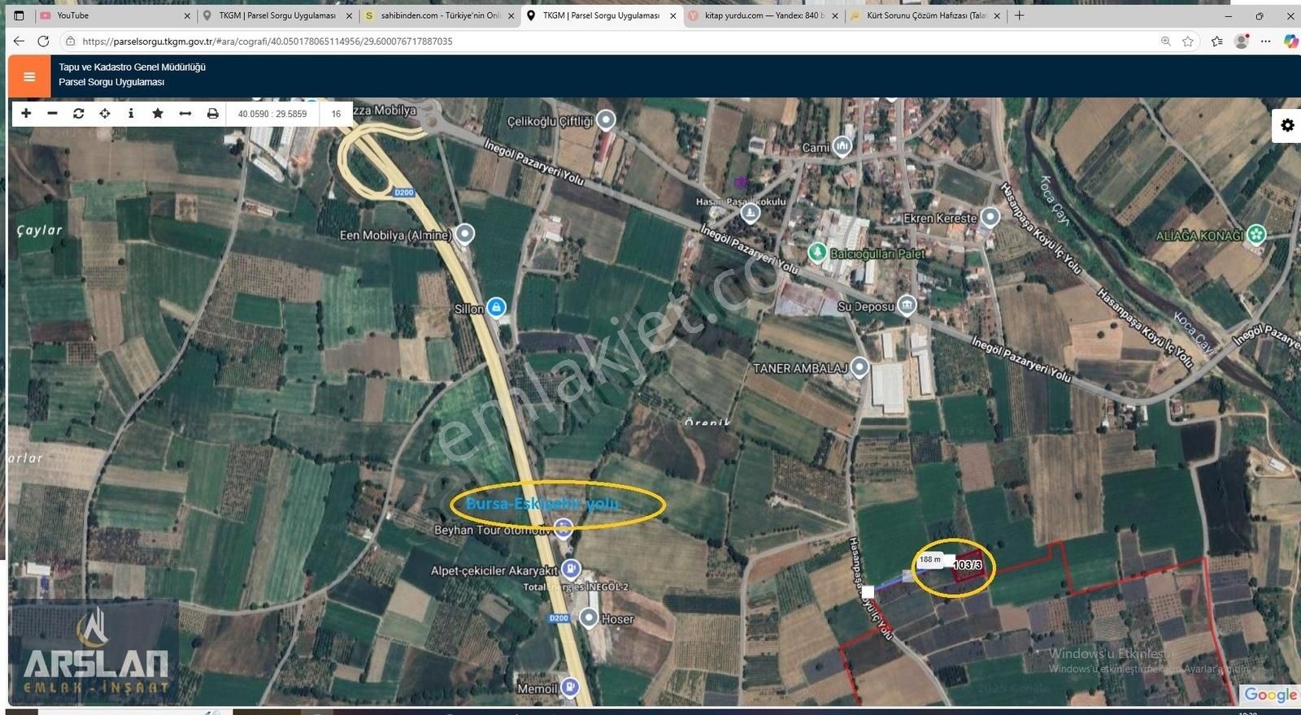Select the parcel info tool

131,114
